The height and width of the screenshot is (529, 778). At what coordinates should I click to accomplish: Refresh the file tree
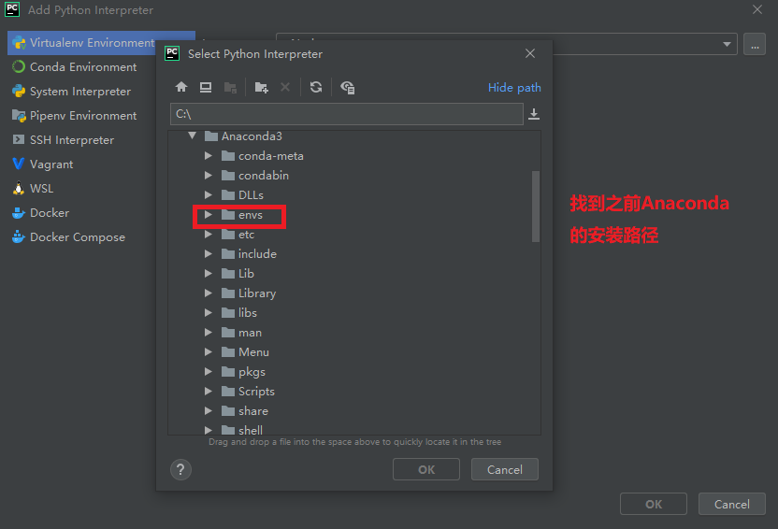tap(316, 87)
